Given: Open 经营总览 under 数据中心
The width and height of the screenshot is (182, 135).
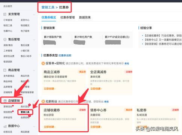Looking at the screenshot, I should (x=8, y=132).
